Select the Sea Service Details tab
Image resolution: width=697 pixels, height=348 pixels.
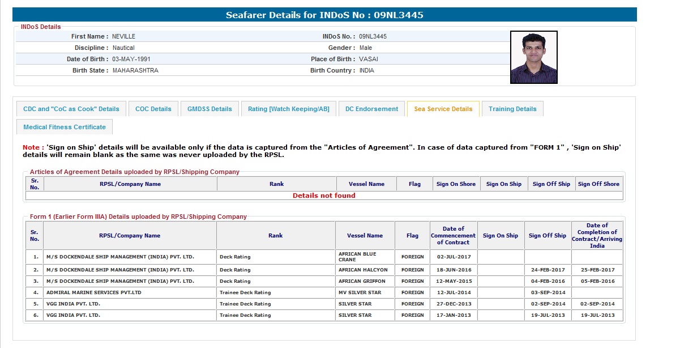point(443,109)
